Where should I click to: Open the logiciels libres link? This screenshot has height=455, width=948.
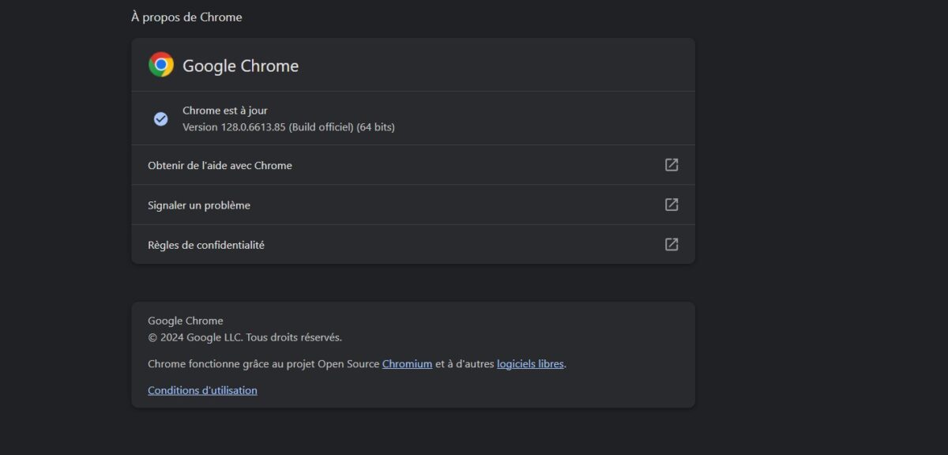coord(530,364)
